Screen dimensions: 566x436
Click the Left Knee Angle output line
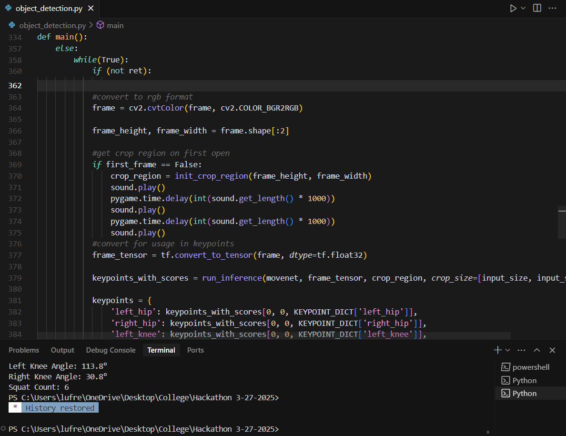tap(58, 366)
